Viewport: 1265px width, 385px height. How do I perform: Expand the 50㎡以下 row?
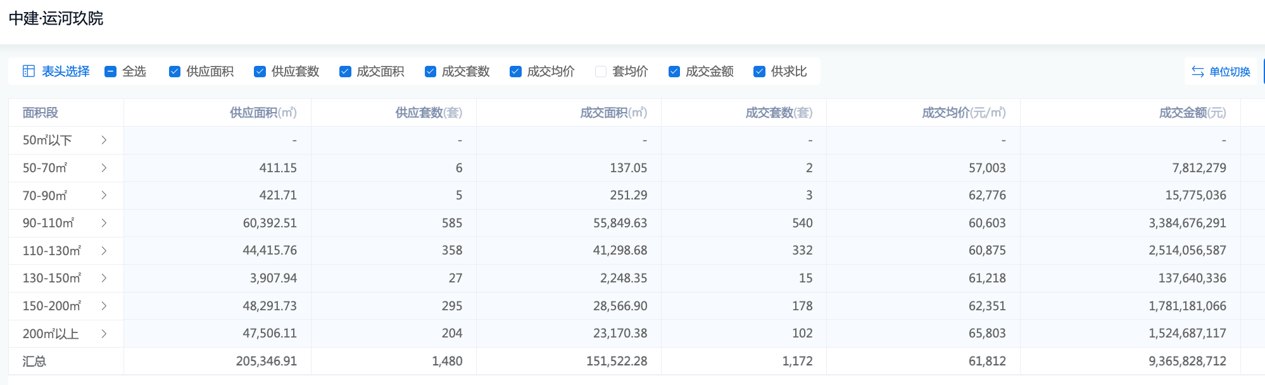tap(104, 140)
